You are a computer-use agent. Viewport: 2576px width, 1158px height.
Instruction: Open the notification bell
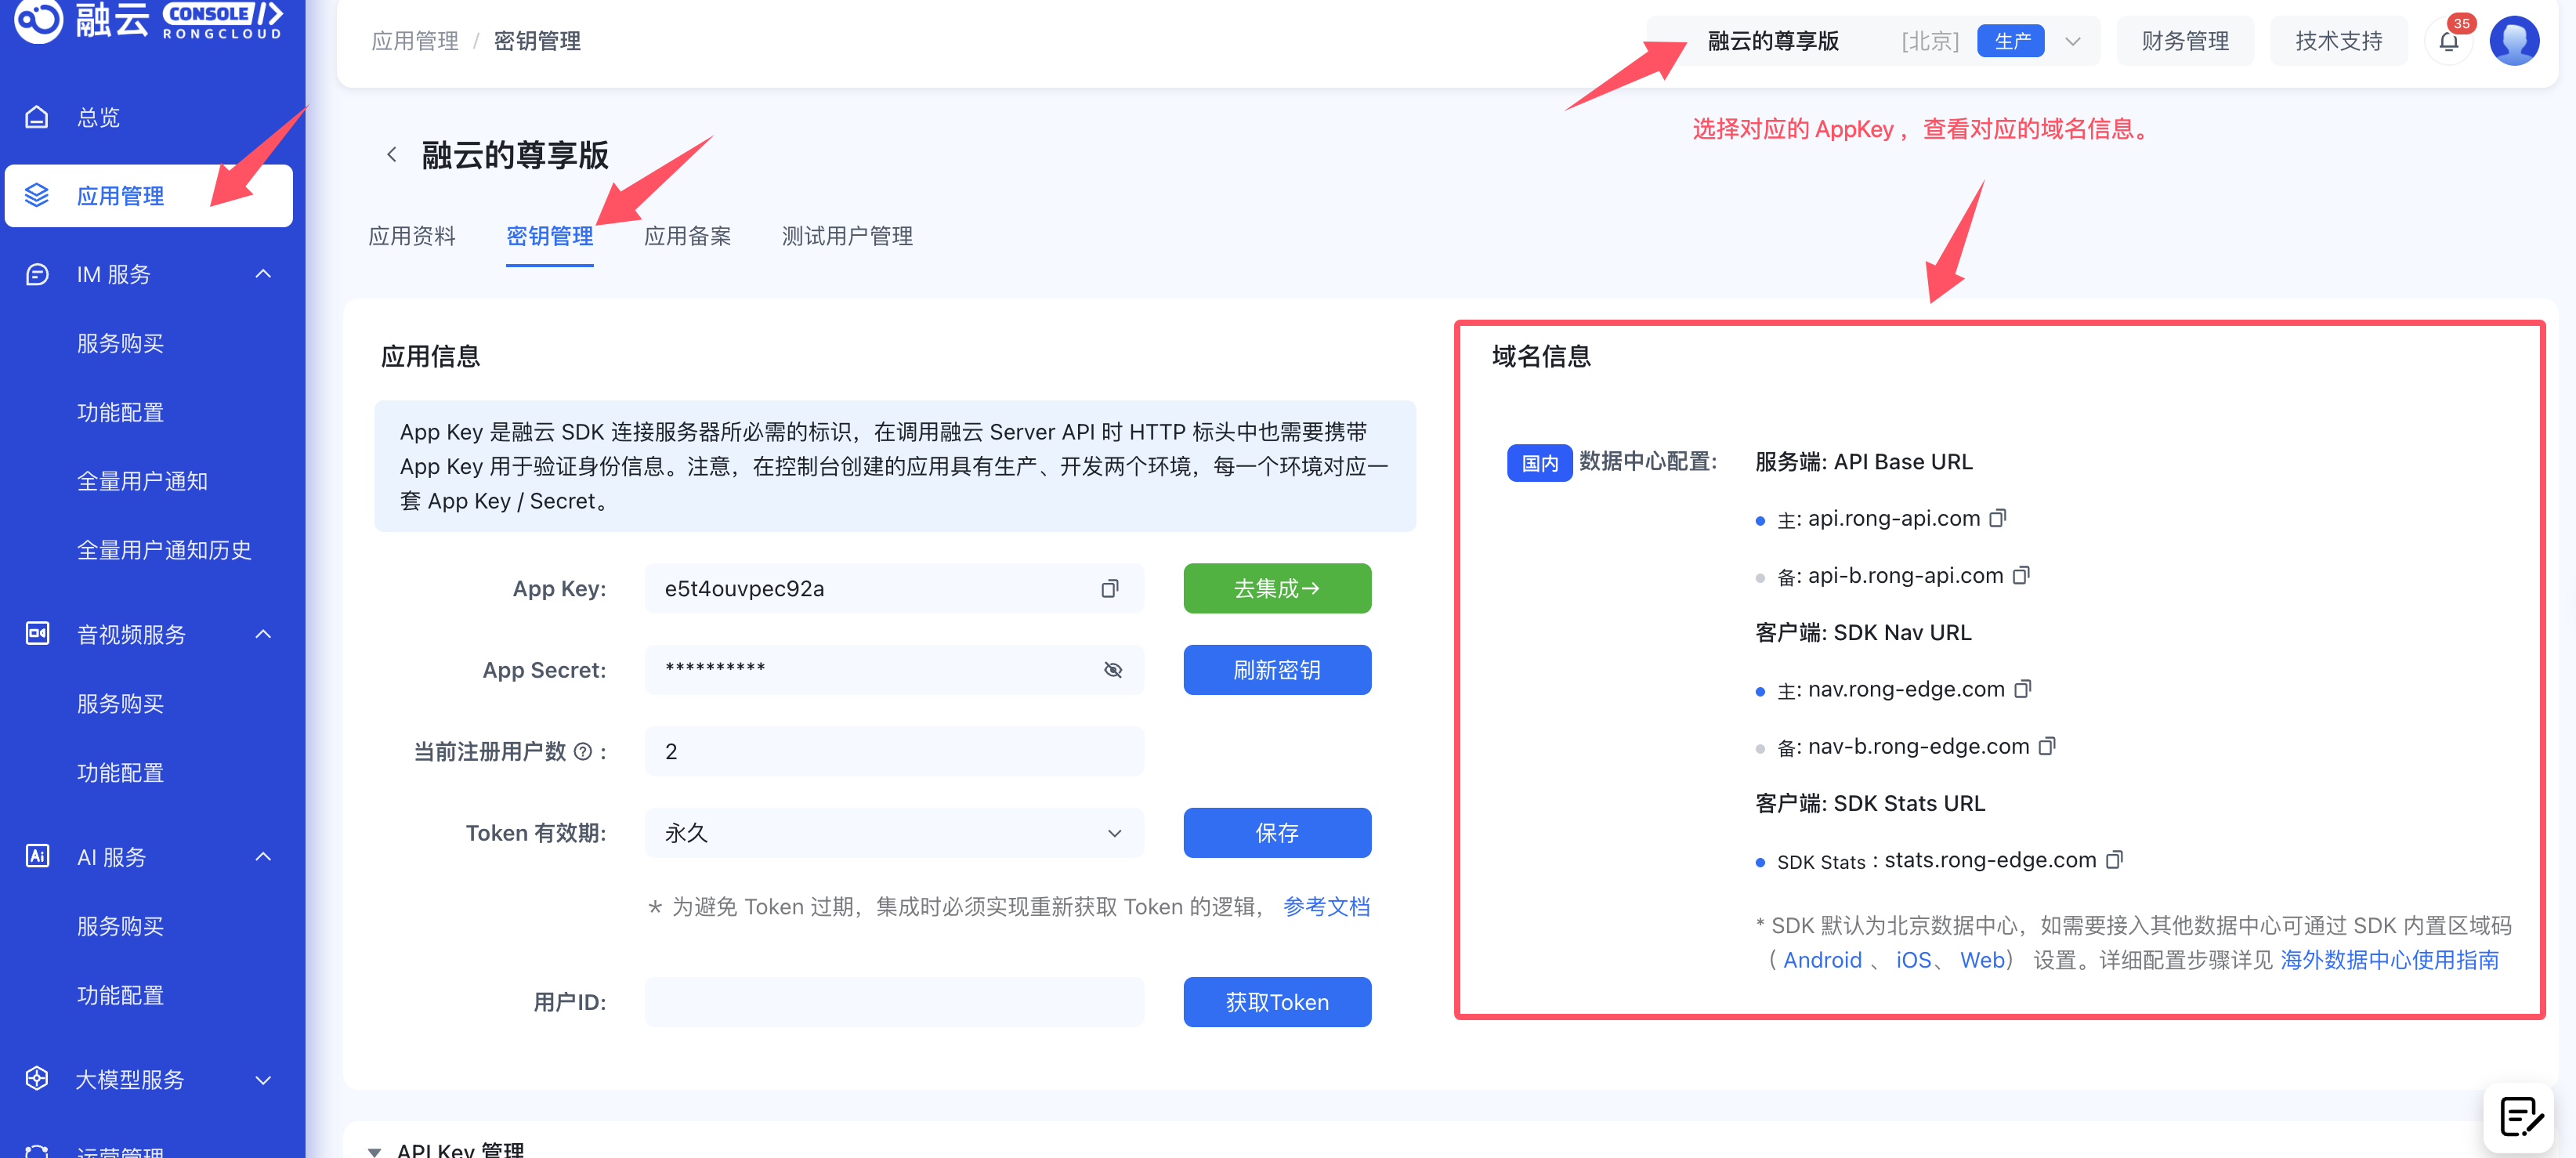(2448, 41)
